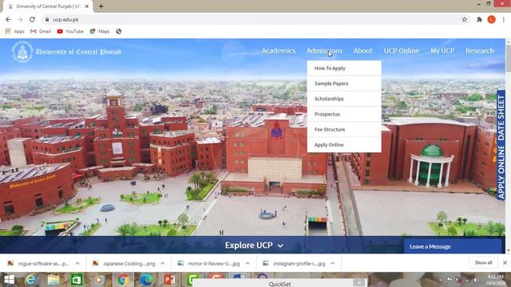Reload the ucp.edu.pk page

(x=32, y=19)
